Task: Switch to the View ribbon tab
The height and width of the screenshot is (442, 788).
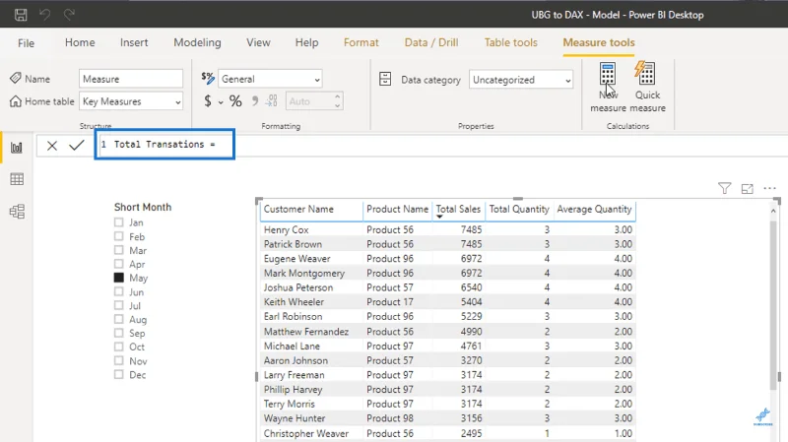Action: pos(258,42)
